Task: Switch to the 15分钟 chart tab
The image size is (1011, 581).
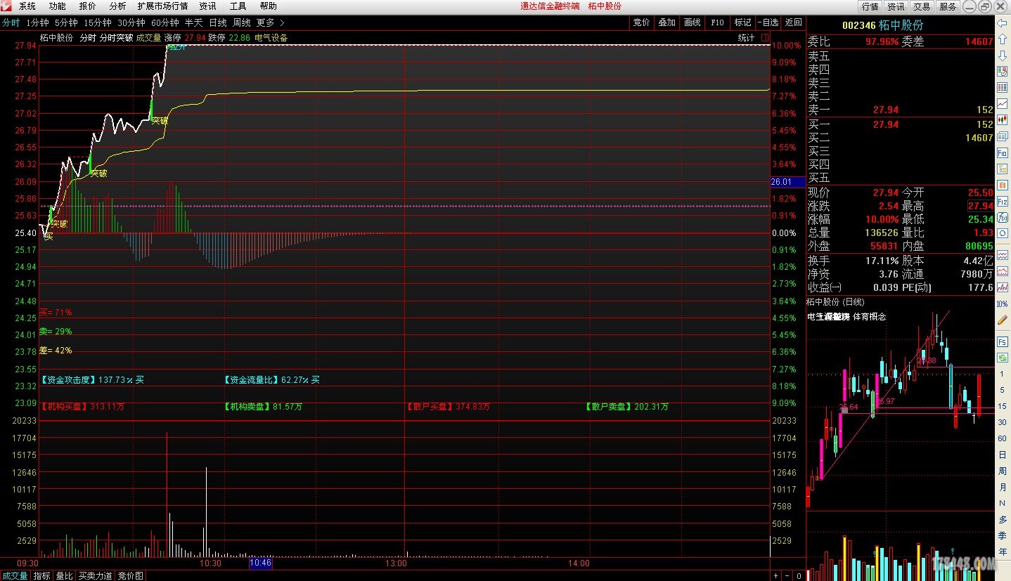Action: (98, 22)
